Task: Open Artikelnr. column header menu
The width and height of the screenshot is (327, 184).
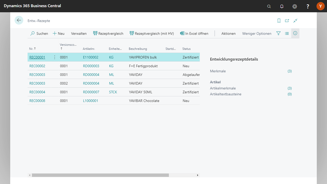Action: point(89,49)
